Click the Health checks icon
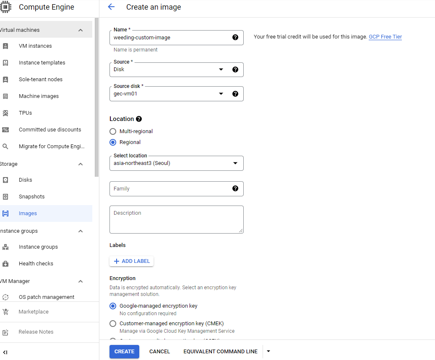 point(5,264)
